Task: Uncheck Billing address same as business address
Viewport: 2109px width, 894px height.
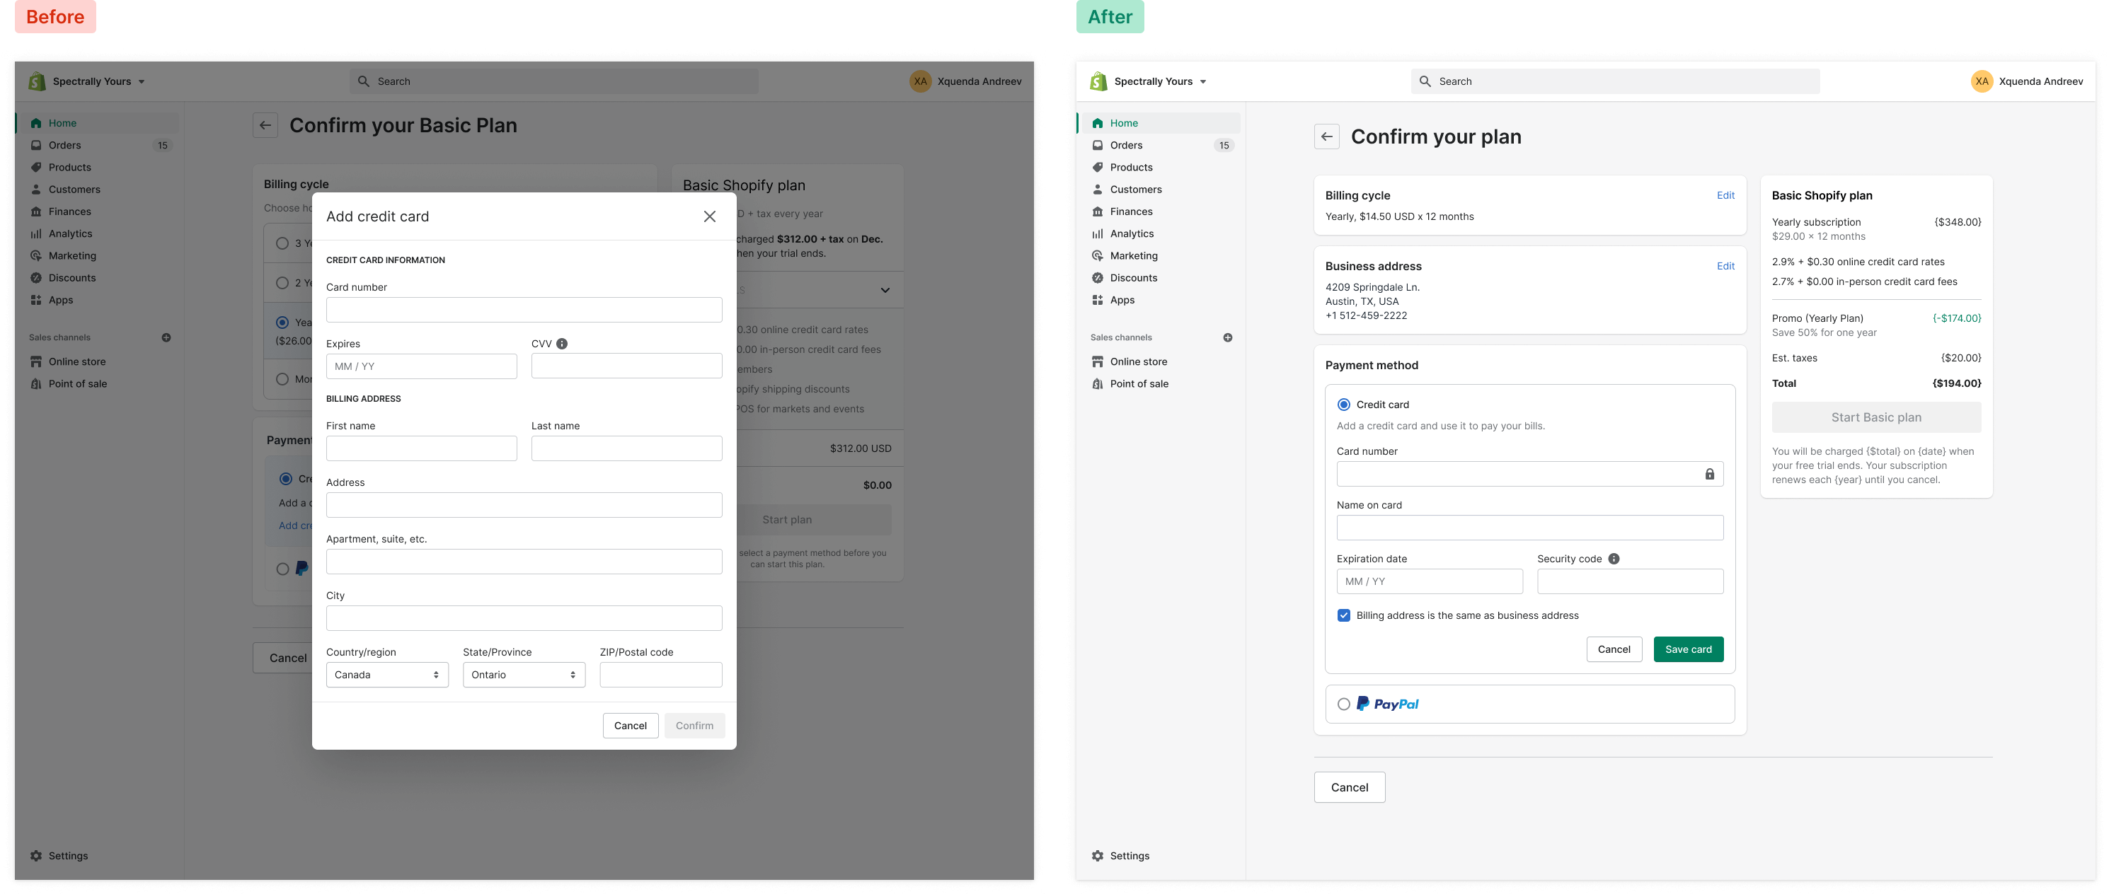Action: pyautogui.click(x=1343, y=615)
